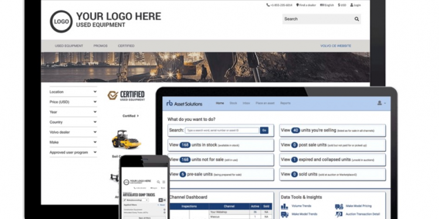This screenshot has height=219, width=439.
Task: Expand the Location filter
Action: tap(73, 92)
